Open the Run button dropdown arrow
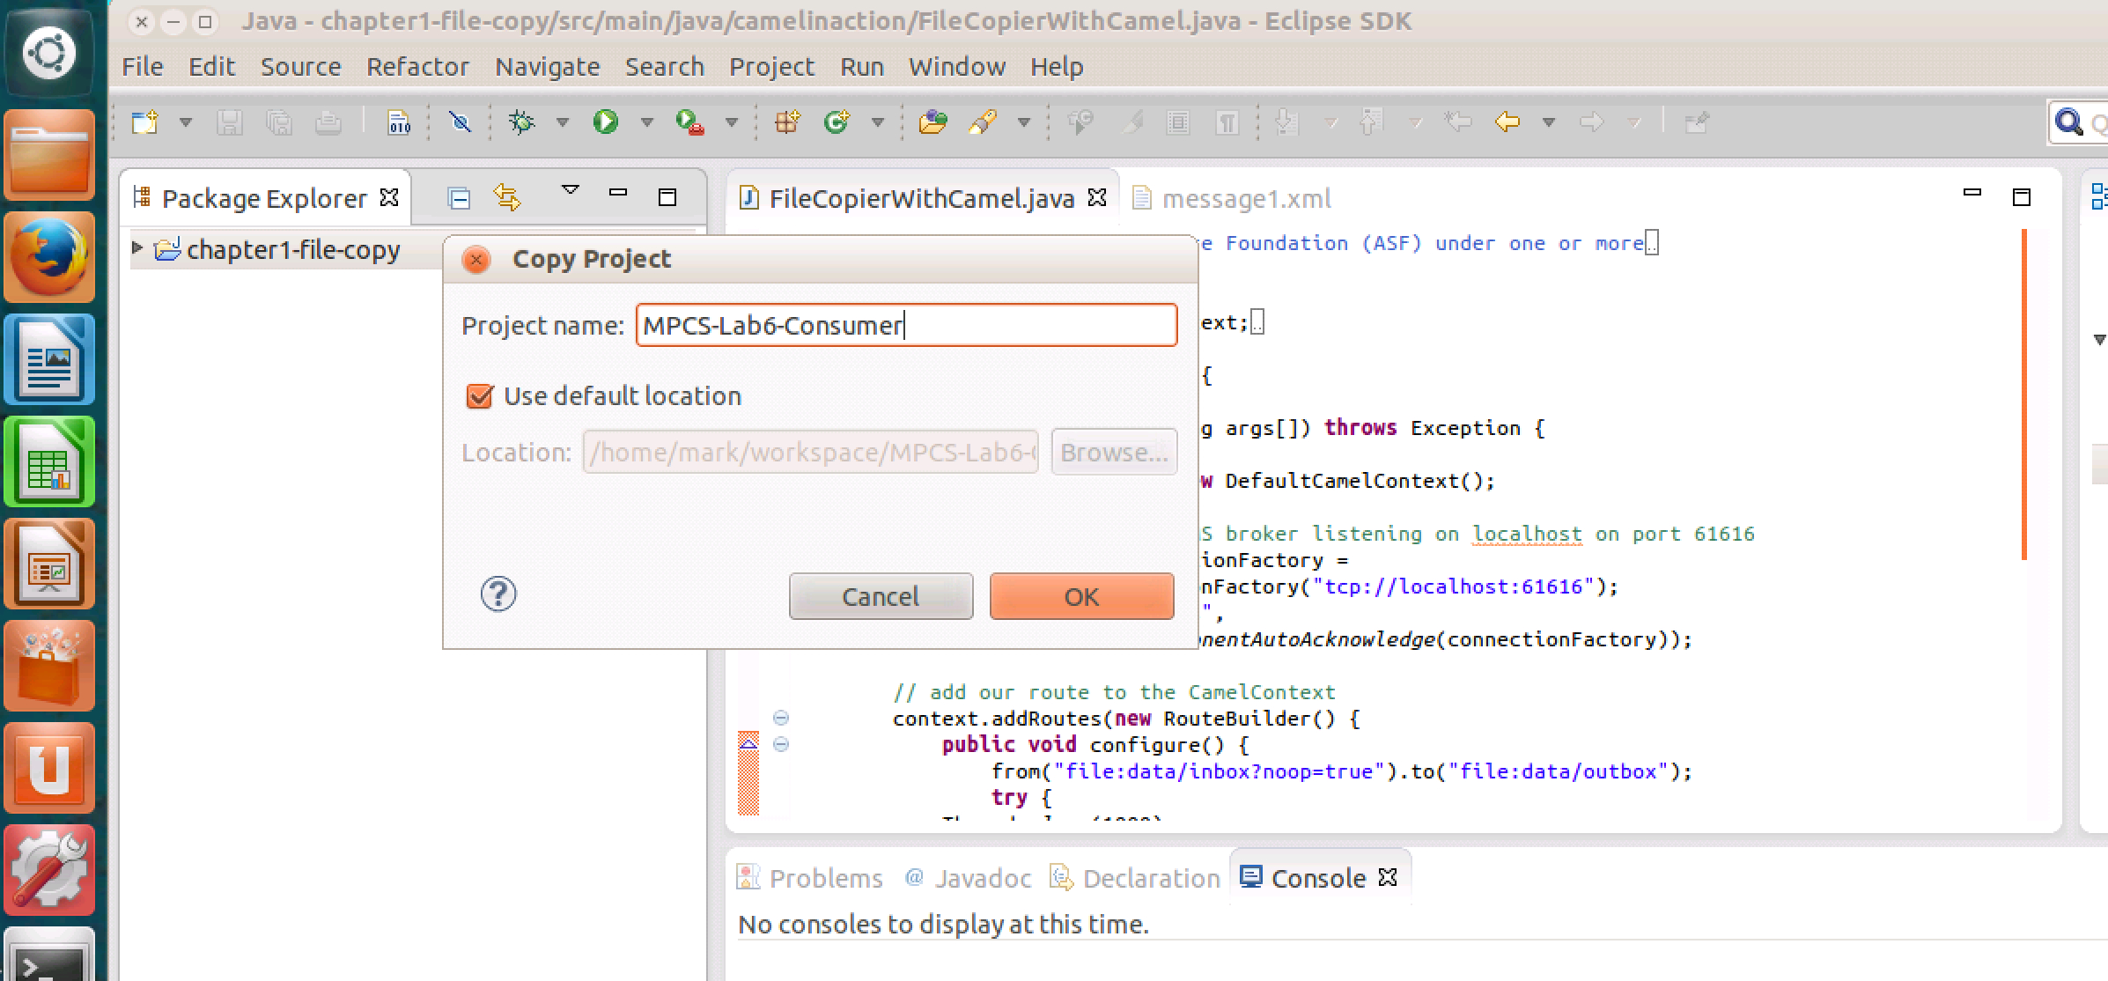 pos(647,122)
